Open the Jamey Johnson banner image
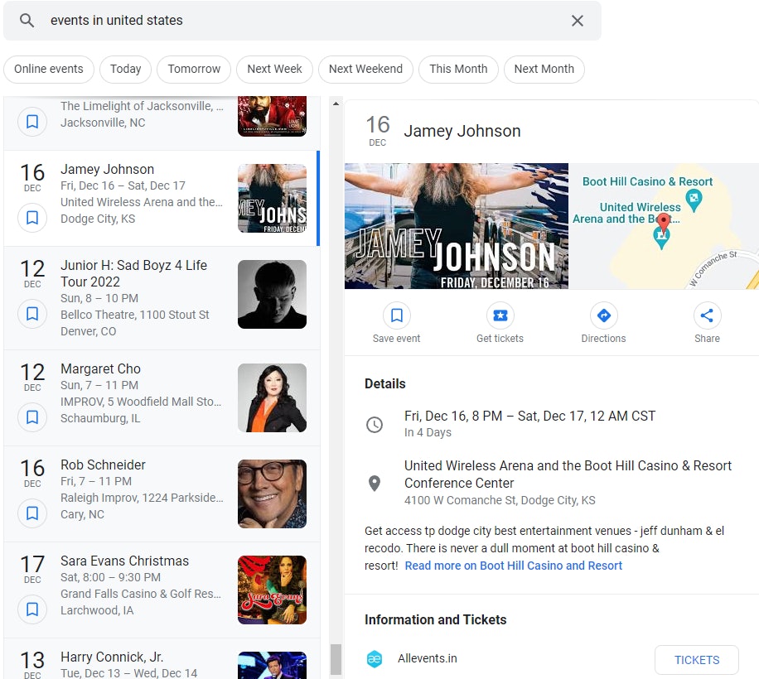Image resolution: width=759 pixels, height=679 pixels. click(457, 226)
